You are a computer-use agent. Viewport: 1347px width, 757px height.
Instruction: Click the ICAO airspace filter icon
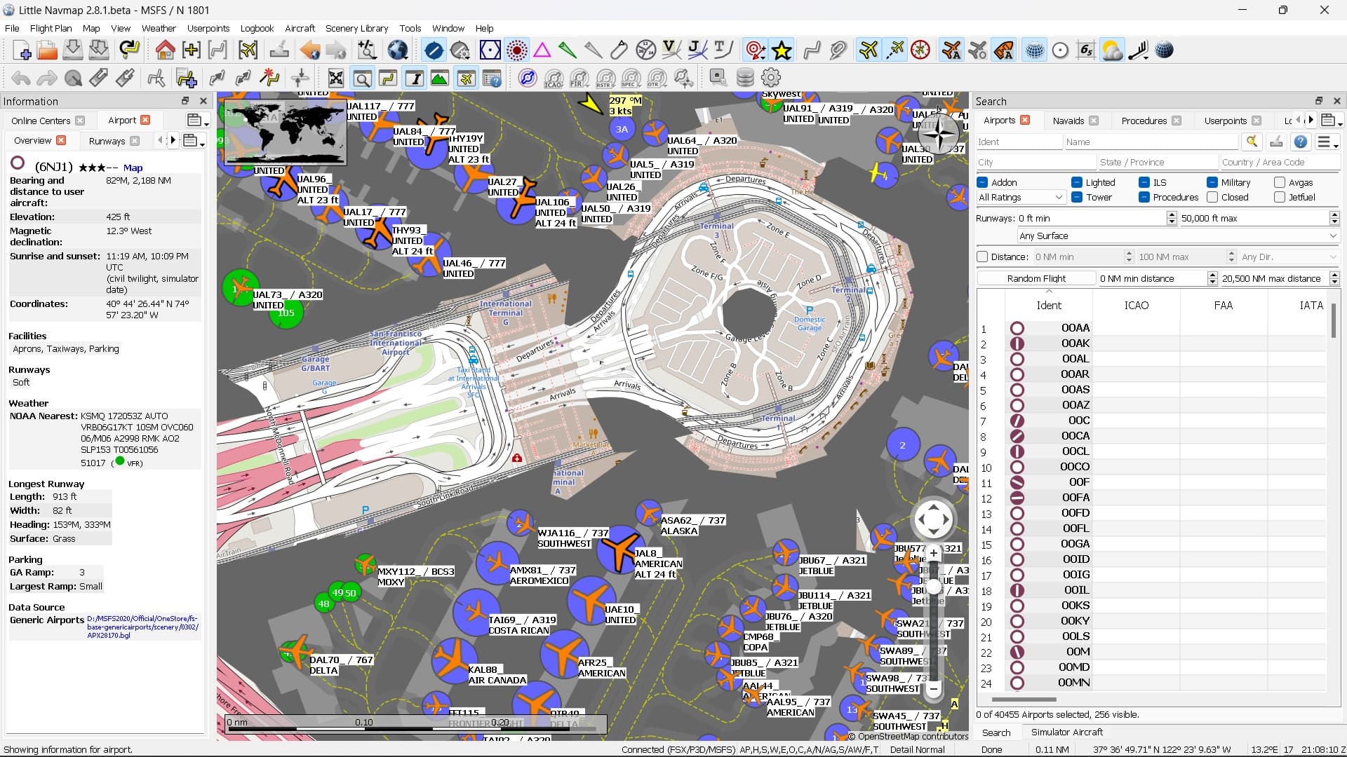click(554, 78)
